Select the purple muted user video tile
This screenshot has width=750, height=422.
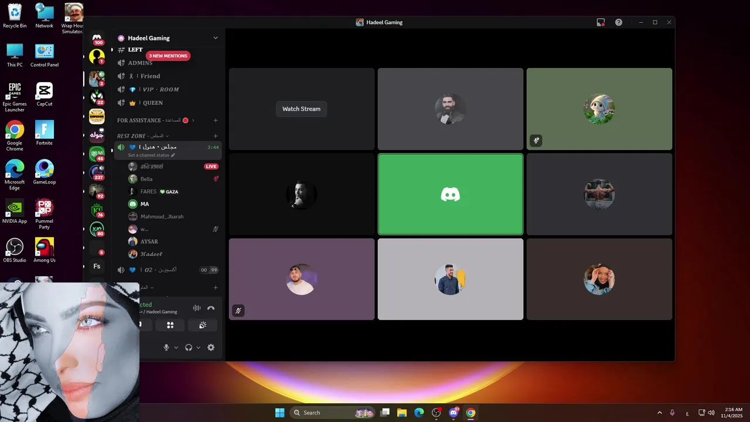(302, 279)
